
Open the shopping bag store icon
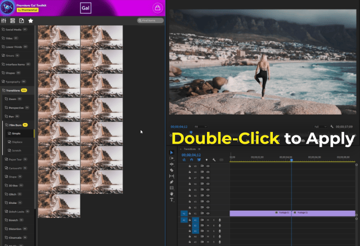pyautogui.click(x=157, y=8)
